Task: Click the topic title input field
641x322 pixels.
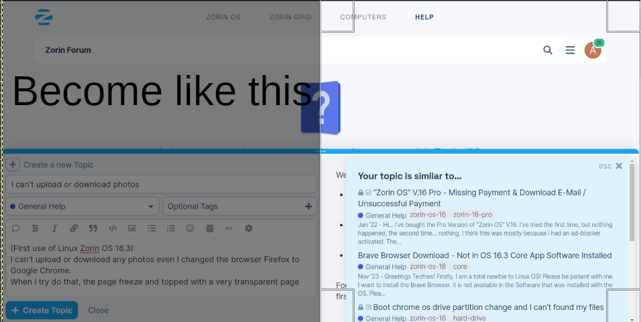Action: [161, 185]
